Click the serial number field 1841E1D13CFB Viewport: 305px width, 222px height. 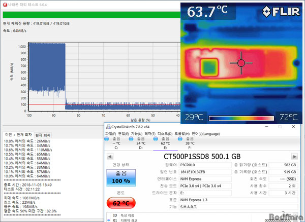(205, 172)
